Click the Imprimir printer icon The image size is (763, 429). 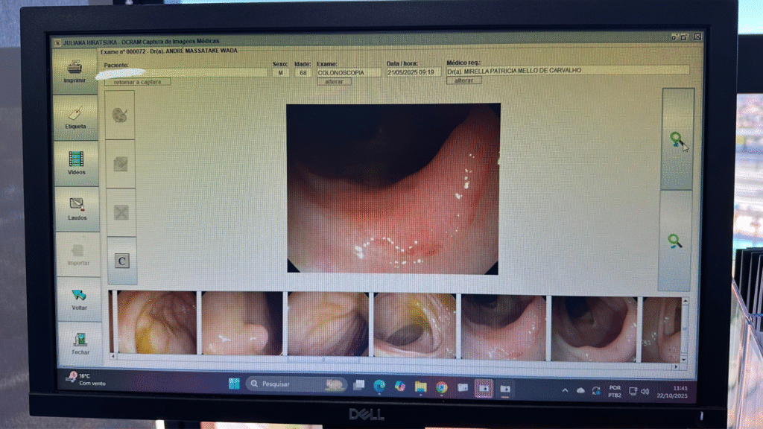point(75,69)
